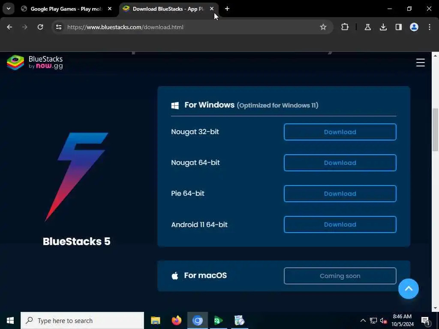View site information icon in address bar
The width and height of the screenshot is (439, 329).
coord(58,27)
